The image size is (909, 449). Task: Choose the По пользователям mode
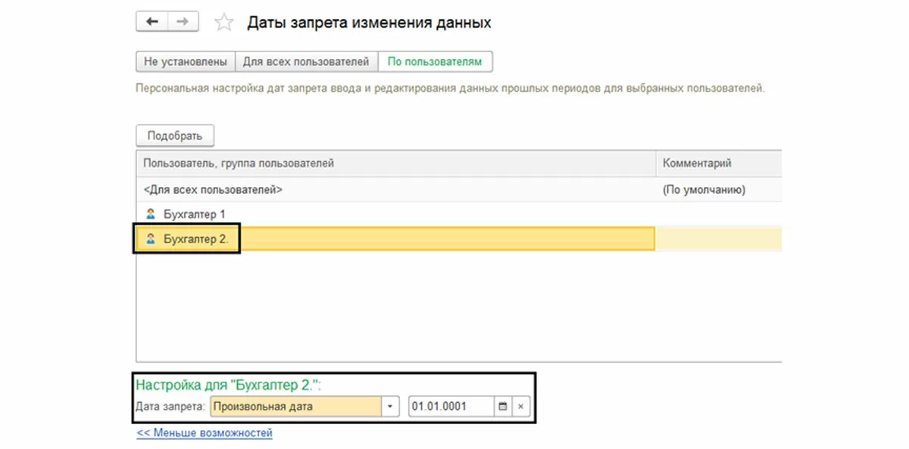pos(435,61)
